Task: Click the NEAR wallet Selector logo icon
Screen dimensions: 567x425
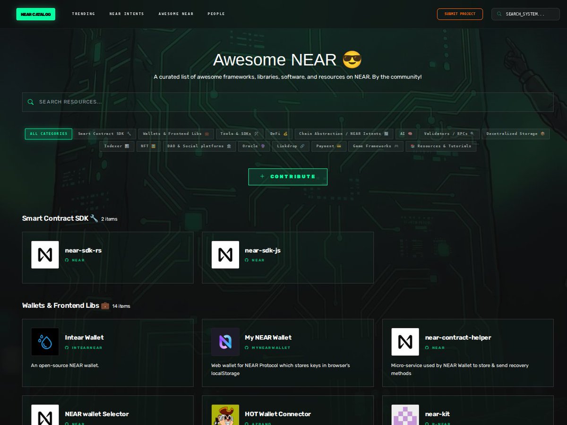Action: click(45, 415)
